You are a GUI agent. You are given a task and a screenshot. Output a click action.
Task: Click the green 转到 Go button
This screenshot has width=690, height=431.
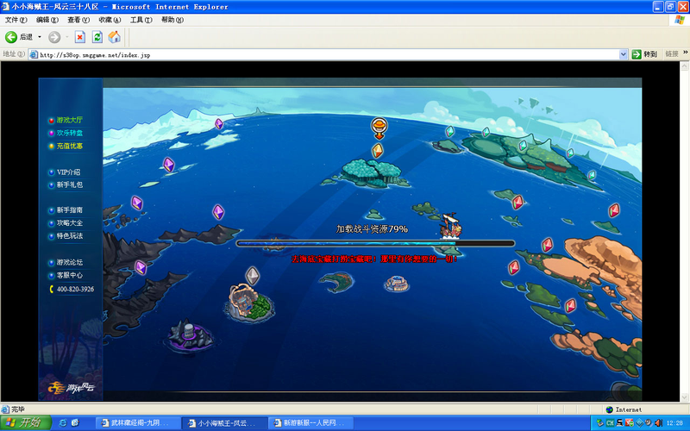point(644,54)
